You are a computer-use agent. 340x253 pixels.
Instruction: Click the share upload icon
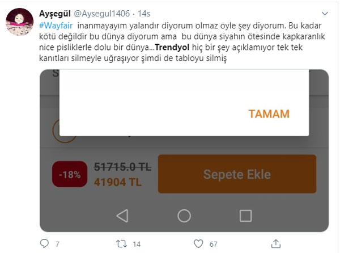coord(276,243)
